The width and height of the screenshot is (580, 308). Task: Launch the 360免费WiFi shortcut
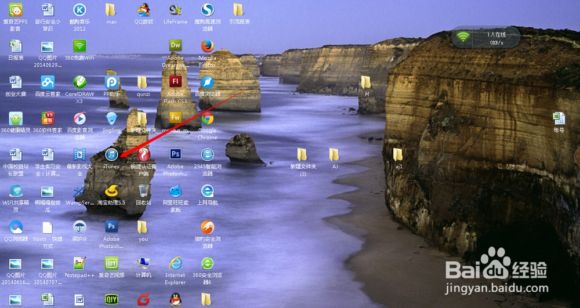click(79, 46)
